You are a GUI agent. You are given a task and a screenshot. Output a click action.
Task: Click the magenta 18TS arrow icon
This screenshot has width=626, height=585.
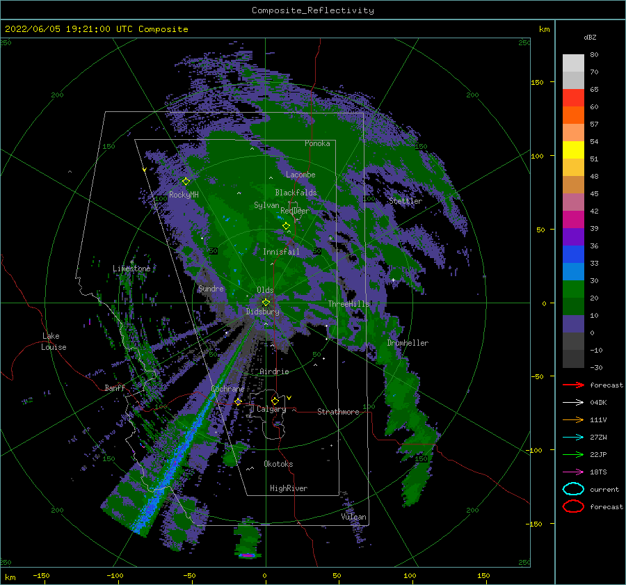[573, 472]
